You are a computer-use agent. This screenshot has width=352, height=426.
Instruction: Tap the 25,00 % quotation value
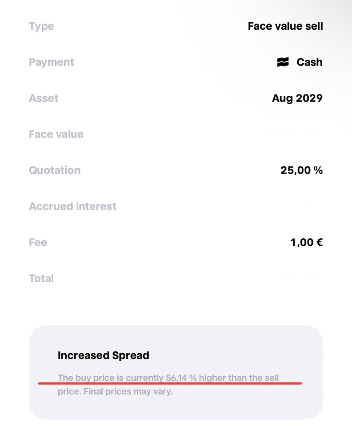click(302, 170)
